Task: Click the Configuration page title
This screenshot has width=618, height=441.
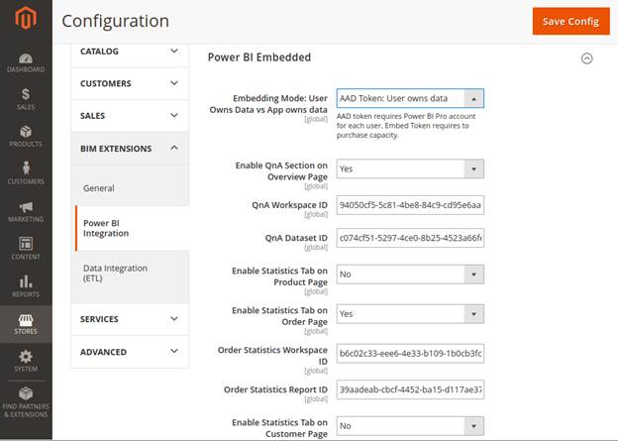Action: [x=116, y=21]
